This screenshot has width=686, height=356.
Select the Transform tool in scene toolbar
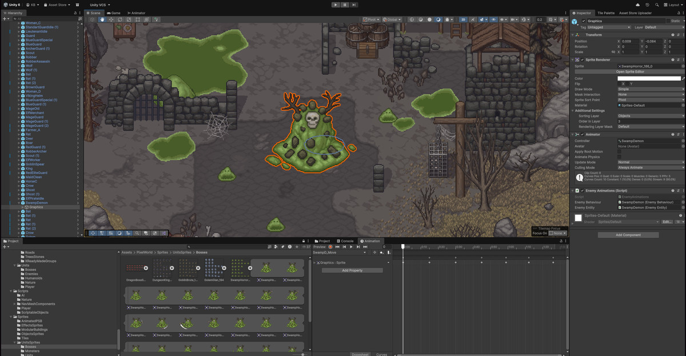pyautogui.click(x=146, y=19)
